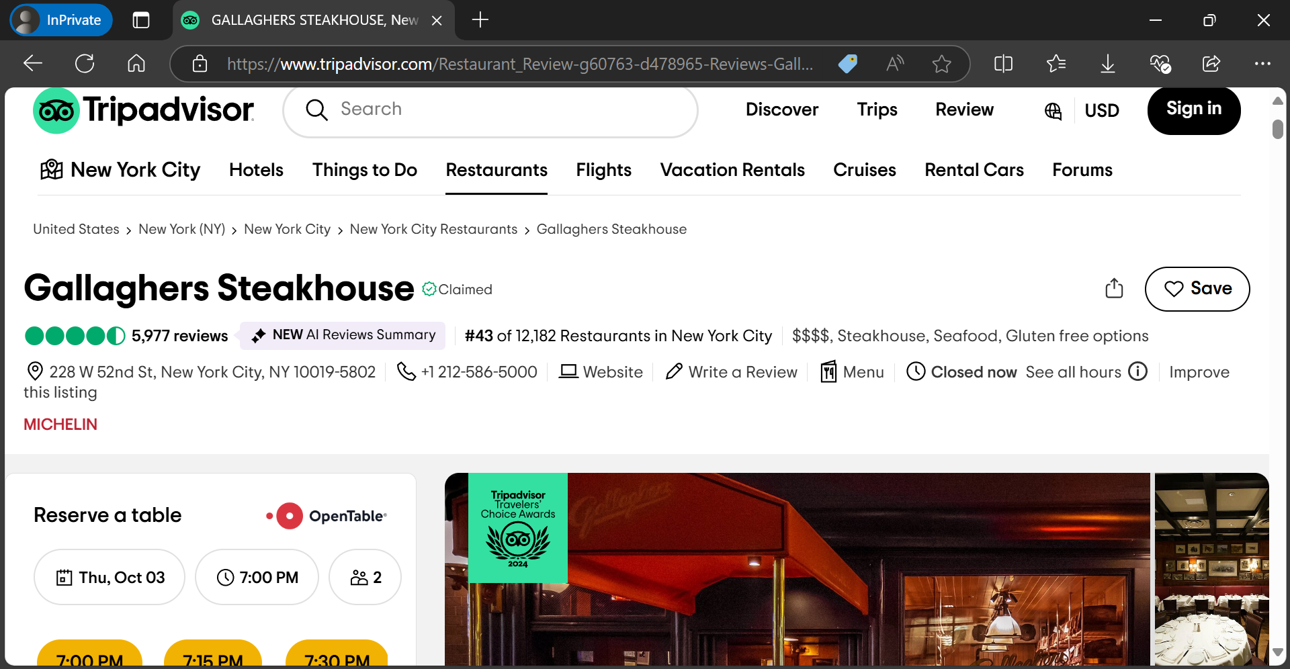Click the Write a Review pencil icon
This screenshot has width=1290, height=669.
tap(674, 371)
